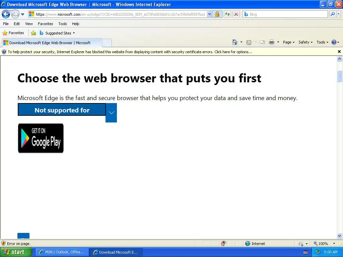The height and width of the screenshot is (257, 343).
Task: Click the Refresh page icon
Action: coord(227,14)
